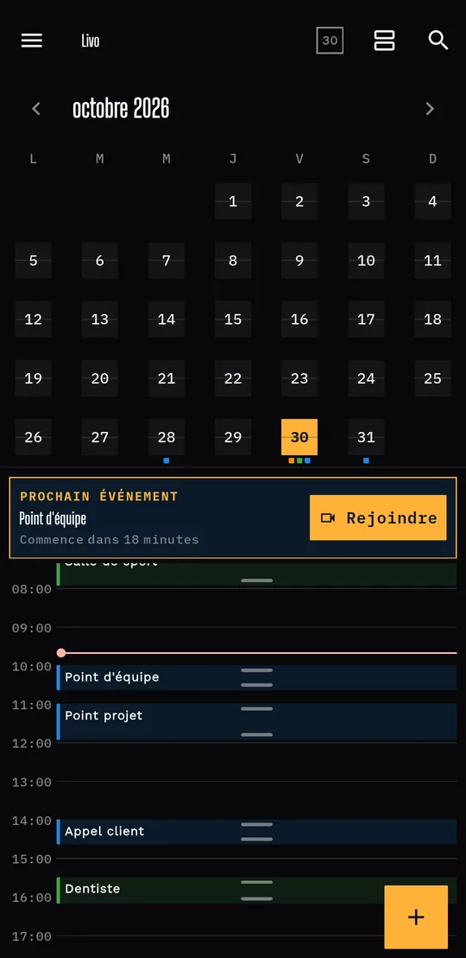Open the Point projet event block
The height and width of the screenshot is (958, 466).
[x=256, y=721]
